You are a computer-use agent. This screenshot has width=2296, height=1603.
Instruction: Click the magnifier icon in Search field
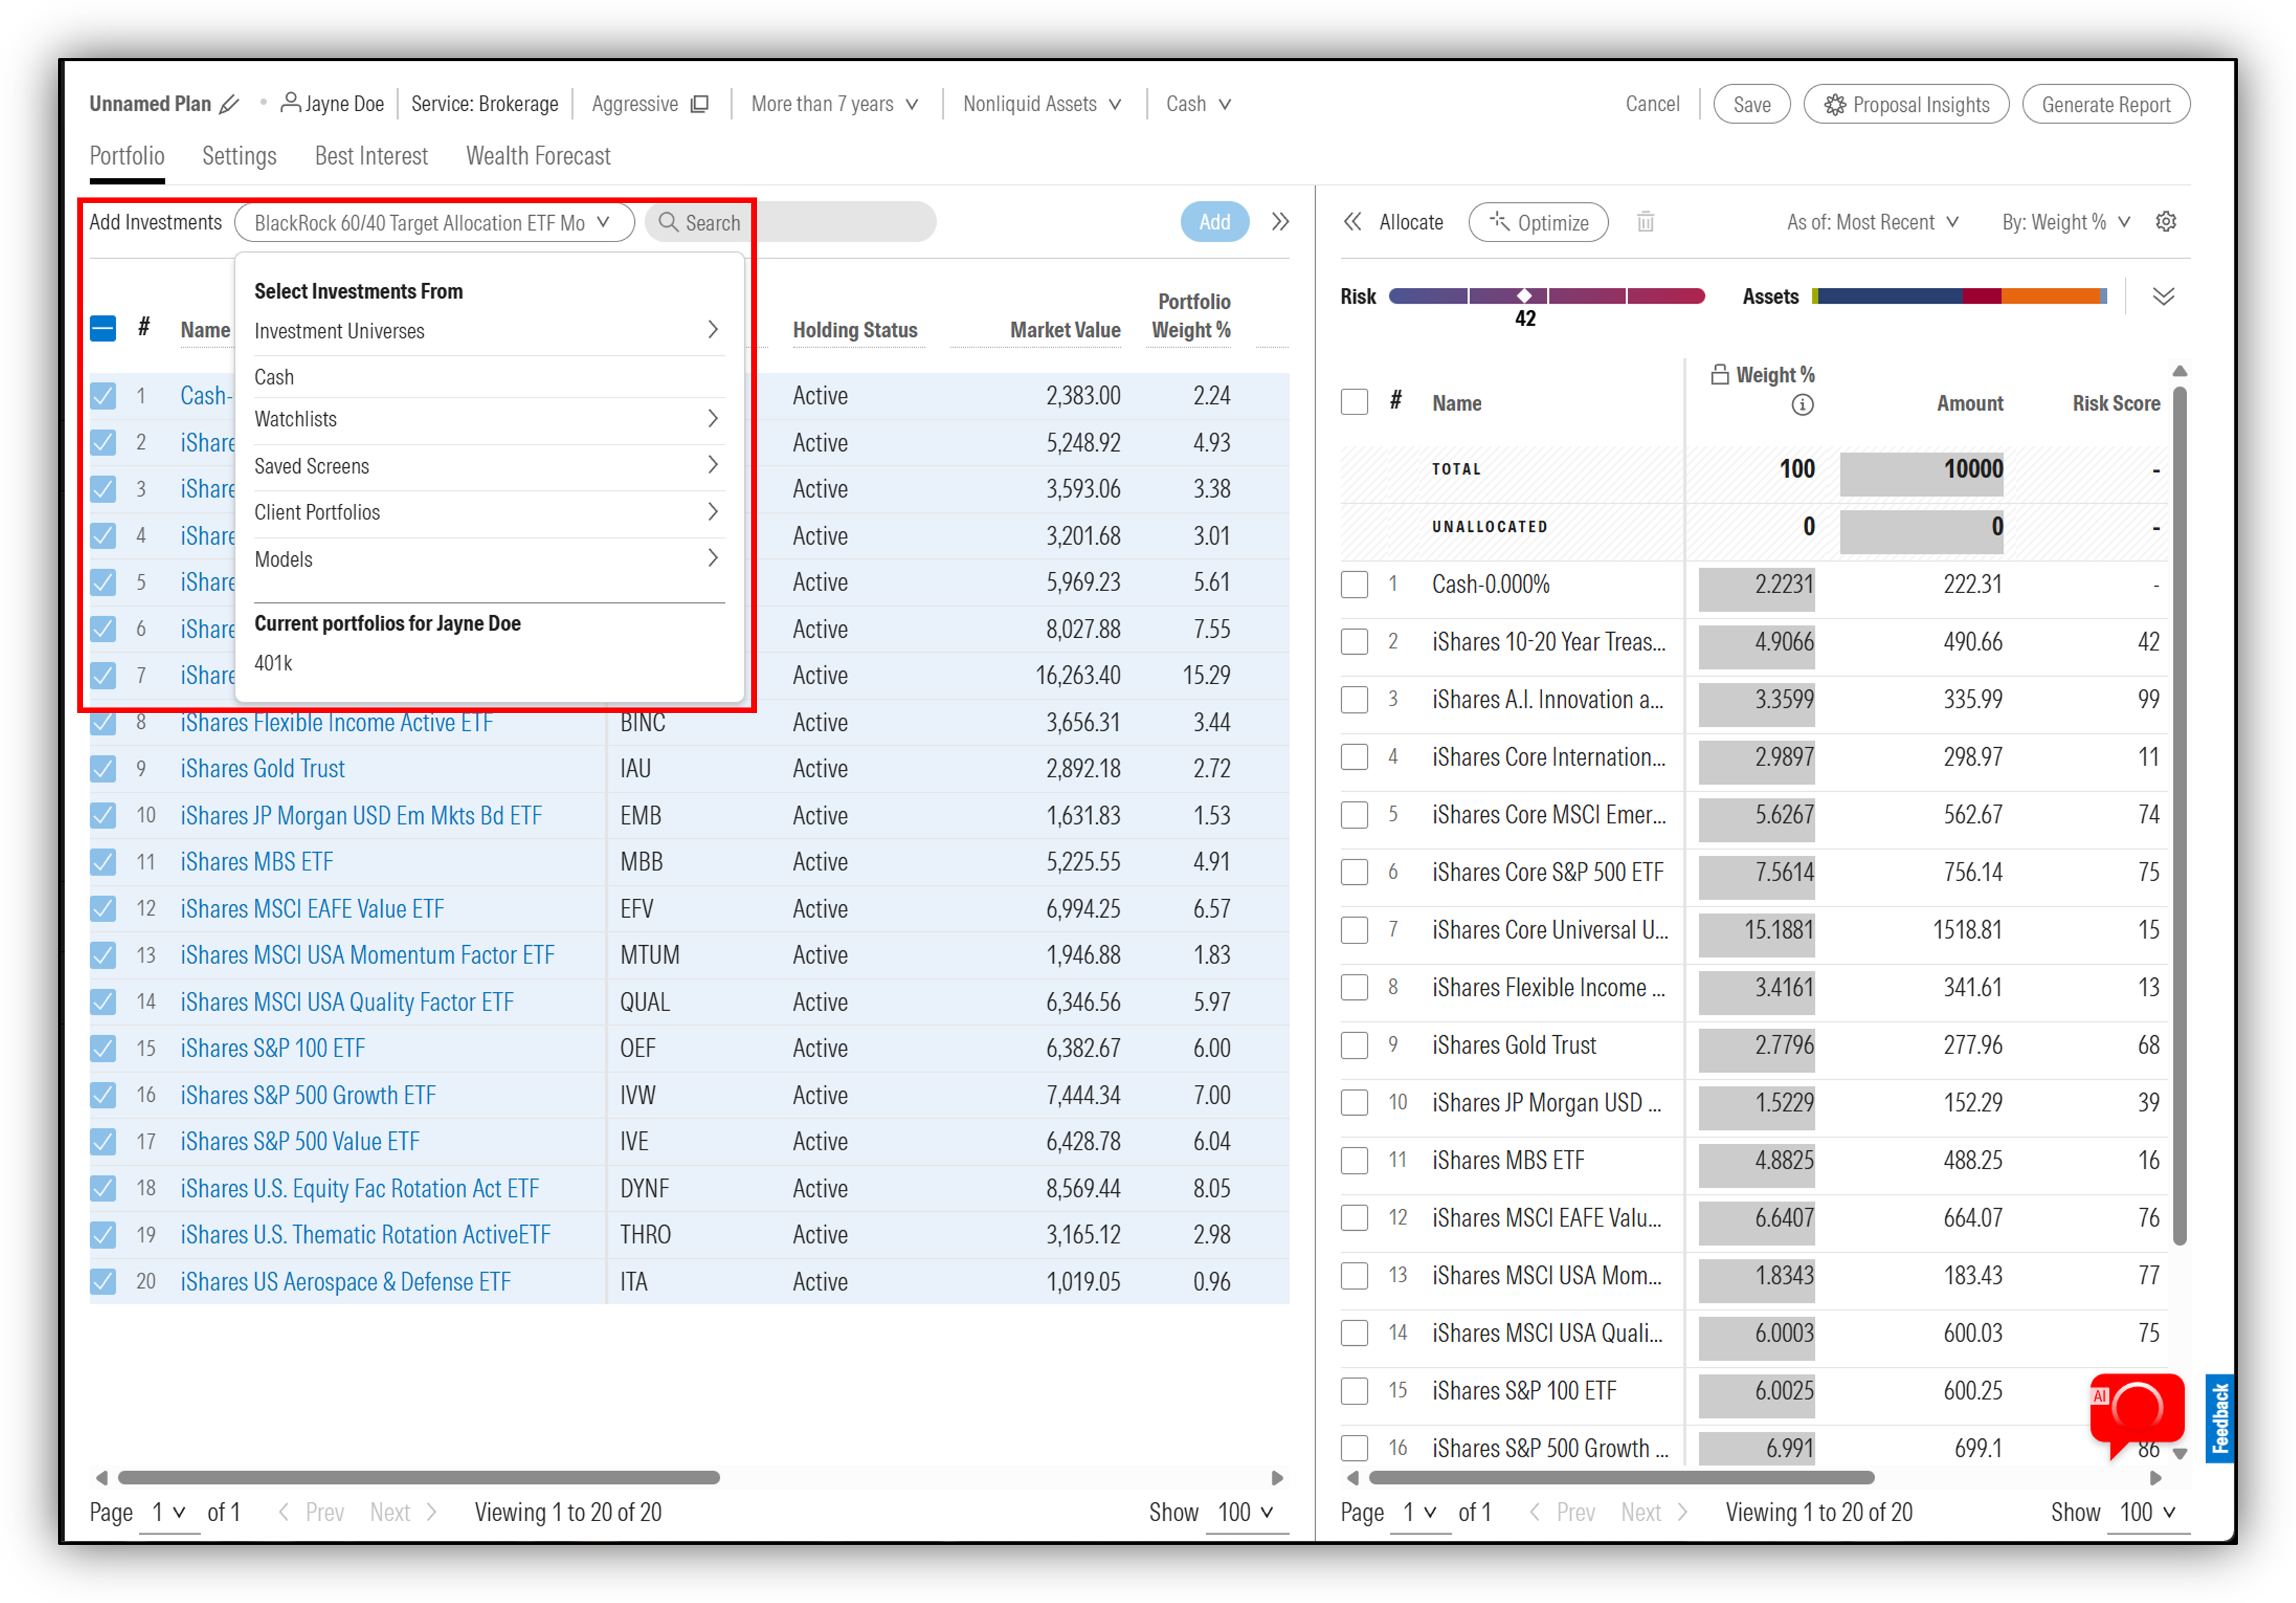click(668, 222)
